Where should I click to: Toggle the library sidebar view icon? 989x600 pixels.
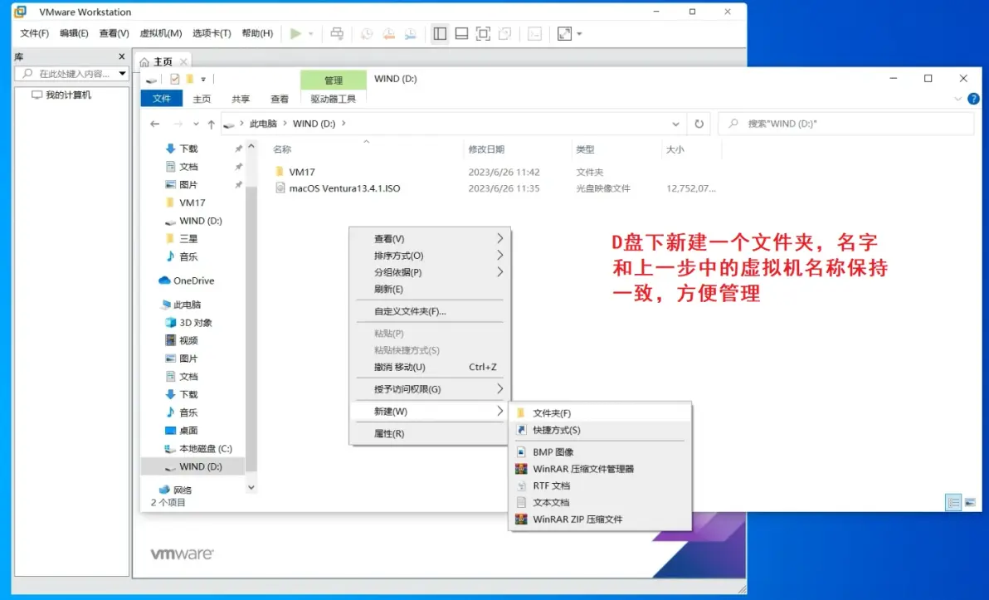point(440,33)
